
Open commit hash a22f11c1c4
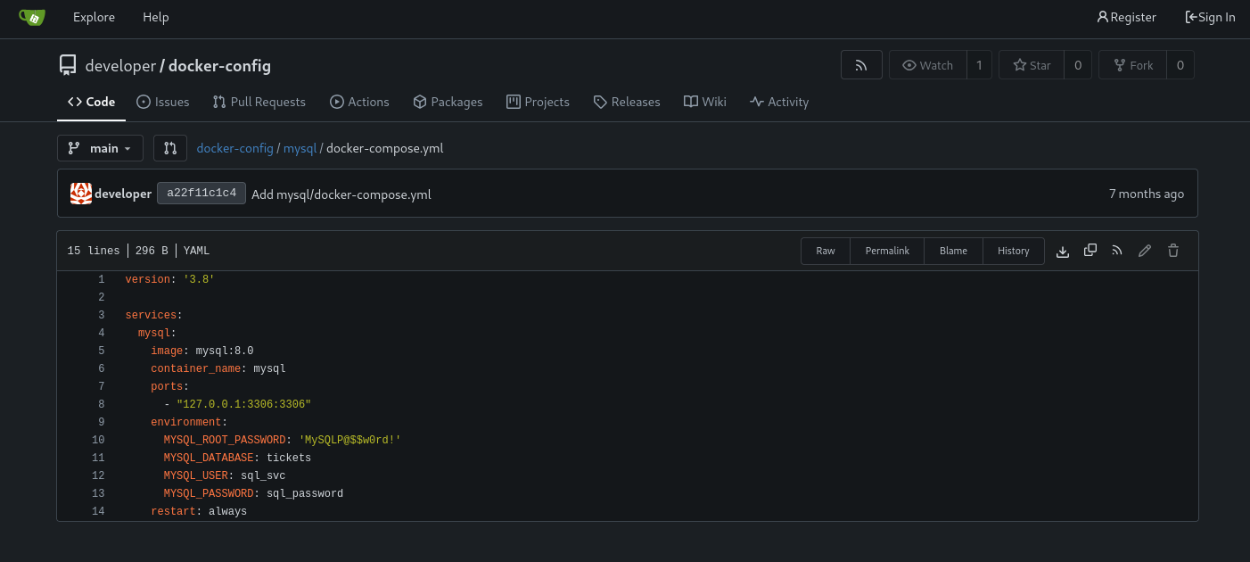tap(201, 193)
